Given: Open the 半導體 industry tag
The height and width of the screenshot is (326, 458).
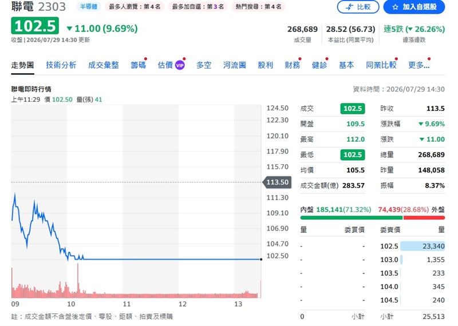Looking at the screenshot, I should 89,6.
